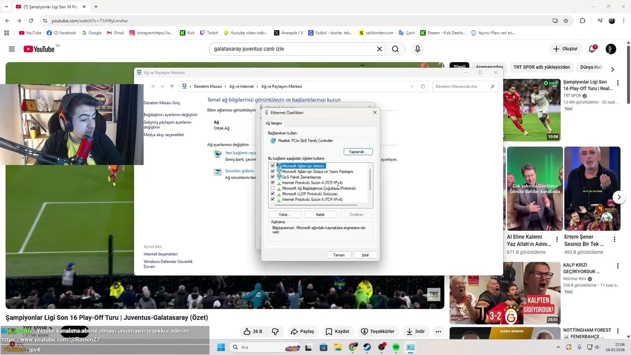The width and height of the screenshot is (631, 355).
Task: Click the Kaldır button
Action: pos(320,214)
